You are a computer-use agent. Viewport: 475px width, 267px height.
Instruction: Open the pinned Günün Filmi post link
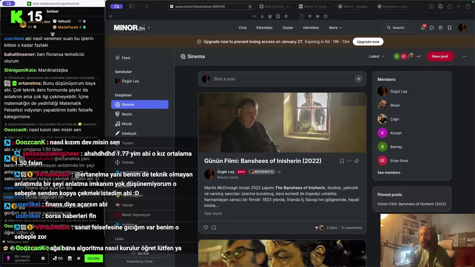click(x=412, y=204)
